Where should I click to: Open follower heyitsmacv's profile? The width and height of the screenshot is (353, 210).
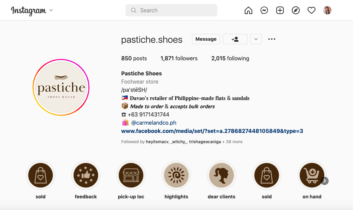(x=157, y=142)
